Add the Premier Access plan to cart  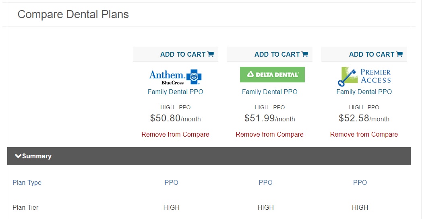(x=376, y=54)
